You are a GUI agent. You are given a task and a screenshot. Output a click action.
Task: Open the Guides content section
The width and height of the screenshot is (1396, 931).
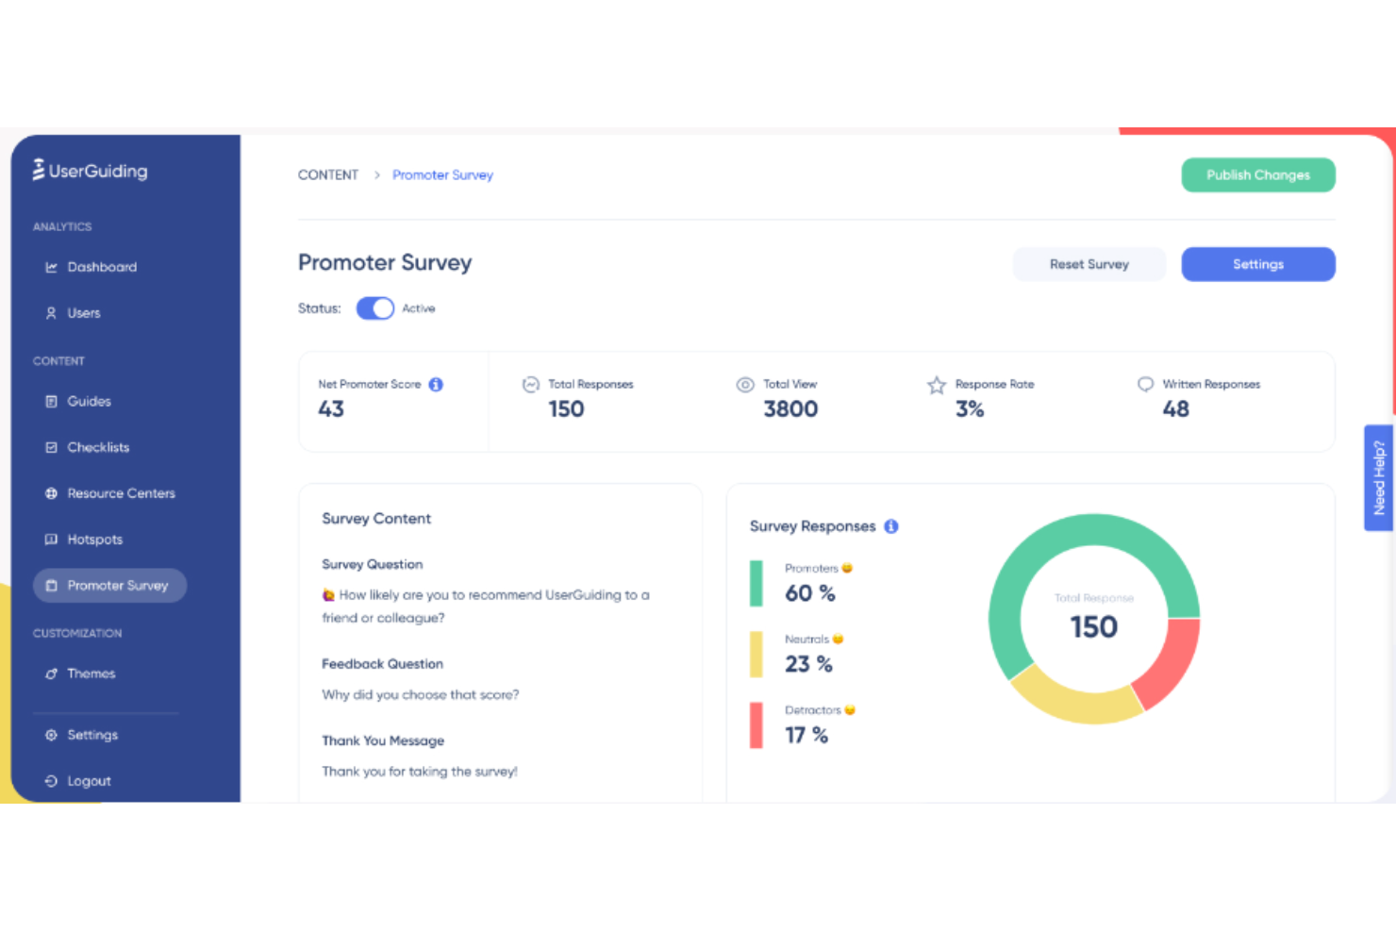(x=89, y=401)
